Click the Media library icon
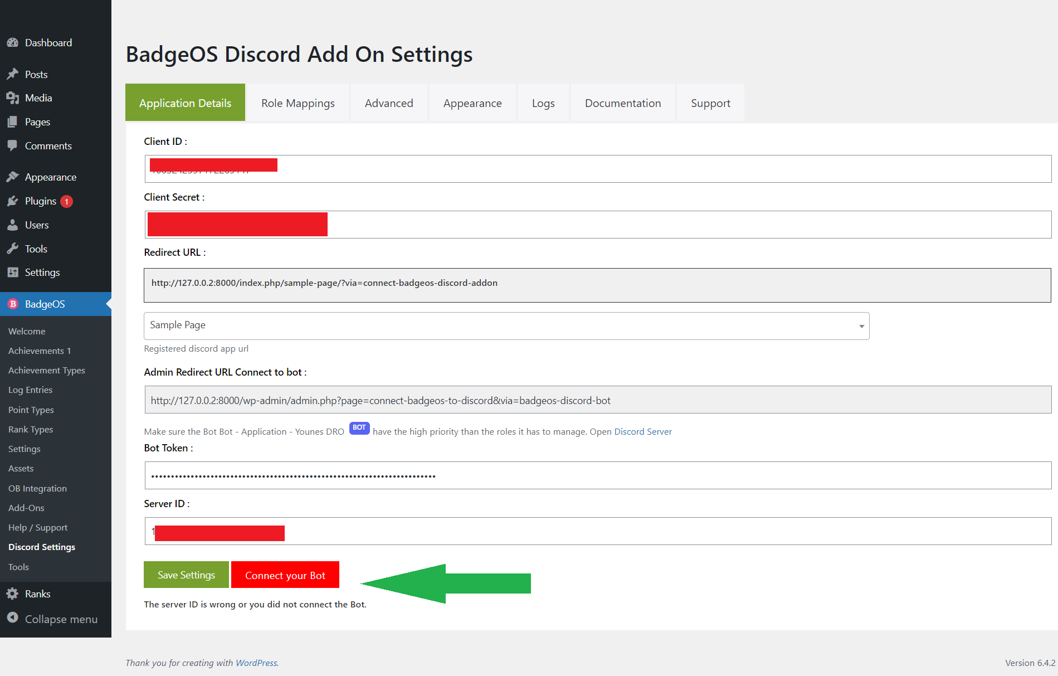 13,98
